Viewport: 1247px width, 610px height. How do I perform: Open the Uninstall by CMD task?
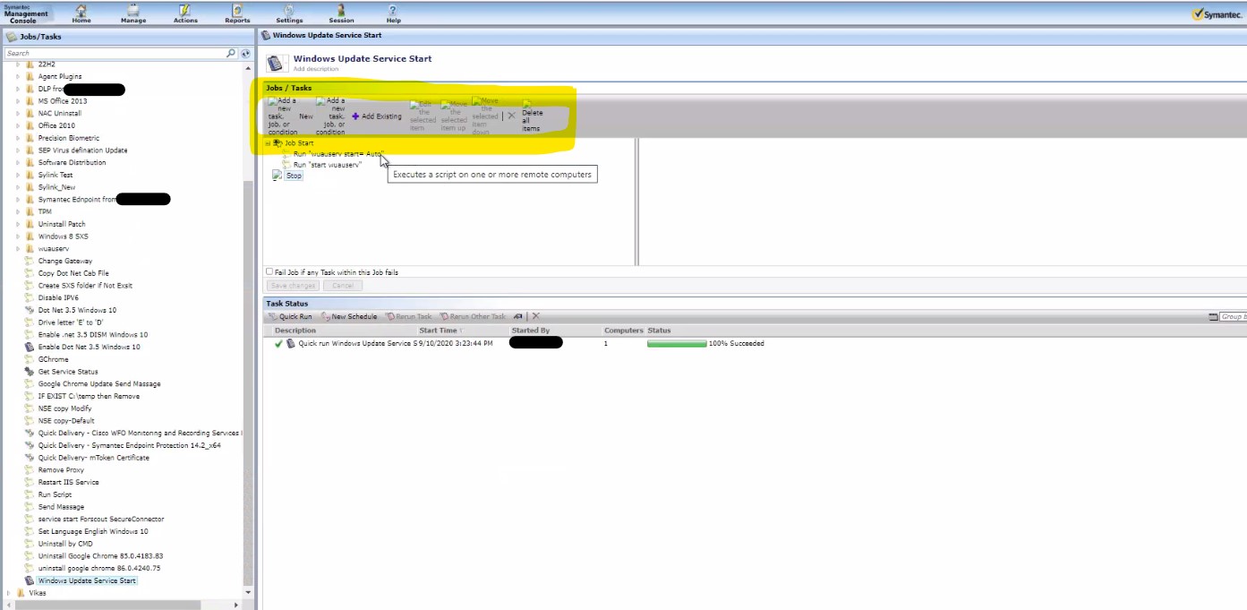pos(65,544)
